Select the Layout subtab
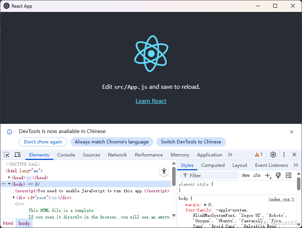 pyautogui.click(x=240, y=165)
